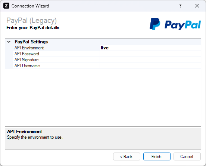Select the API Password label row
This screenshot has height=166, width=206.
(56, 54)
